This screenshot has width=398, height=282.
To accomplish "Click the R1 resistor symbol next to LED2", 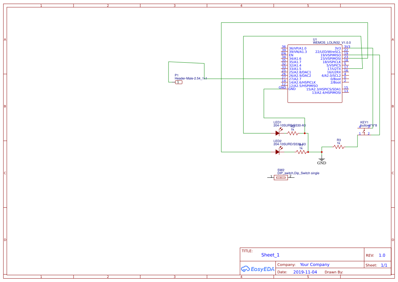I will [301, 152].
